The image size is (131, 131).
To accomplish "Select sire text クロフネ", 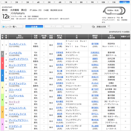I will point(69,102).
